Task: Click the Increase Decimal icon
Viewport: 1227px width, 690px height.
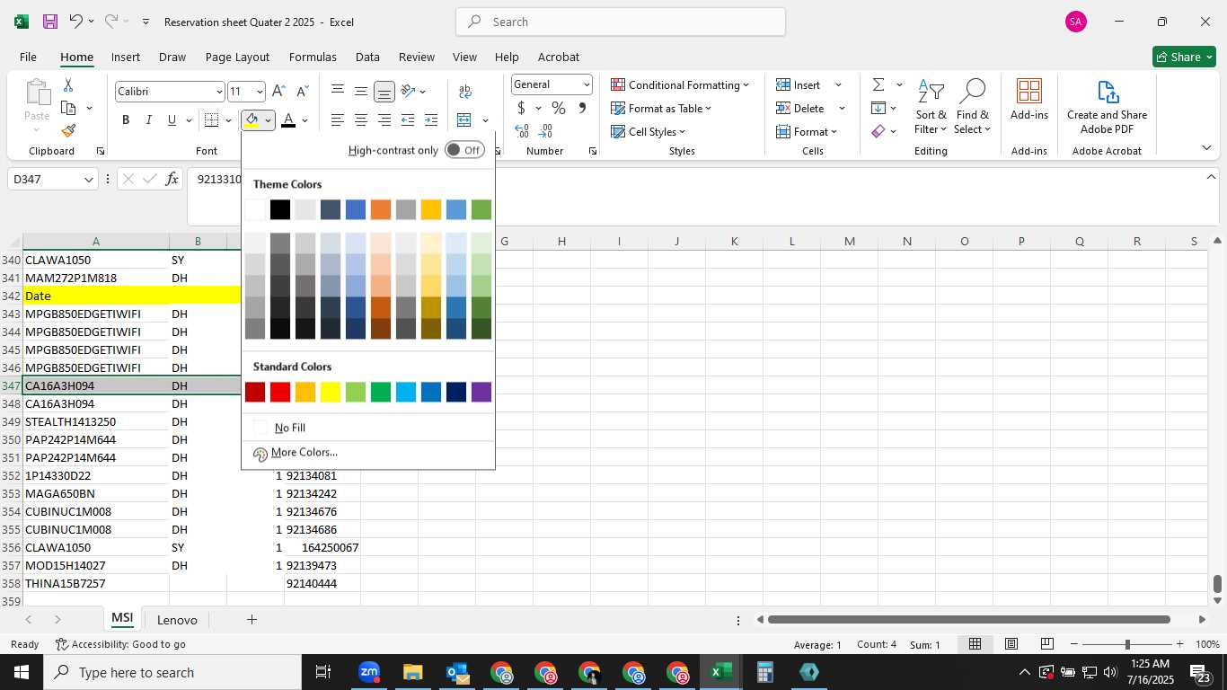Action: coord(522,131)
